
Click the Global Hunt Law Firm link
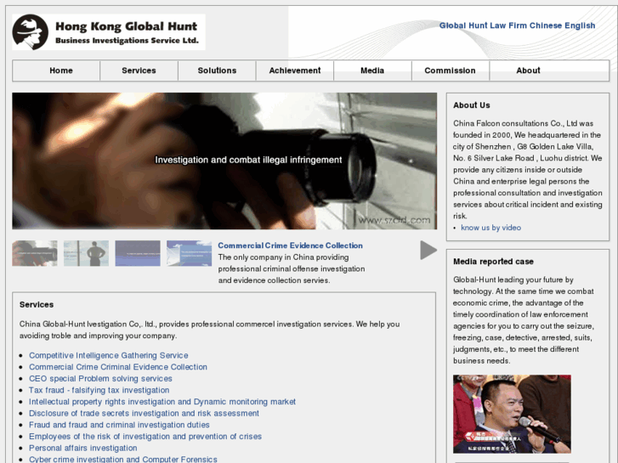pos(483,25)
